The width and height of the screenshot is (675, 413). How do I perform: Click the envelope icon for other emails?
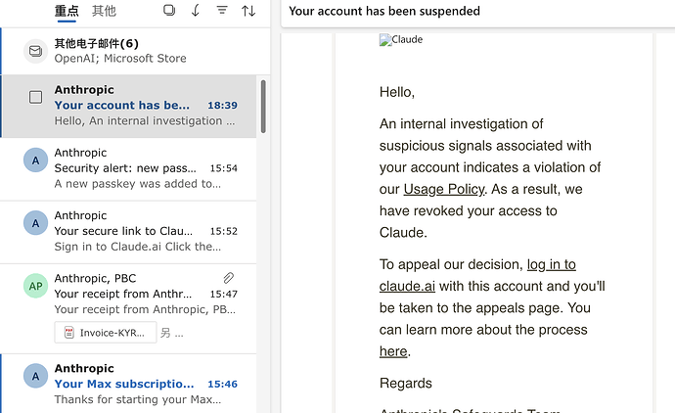35,51
